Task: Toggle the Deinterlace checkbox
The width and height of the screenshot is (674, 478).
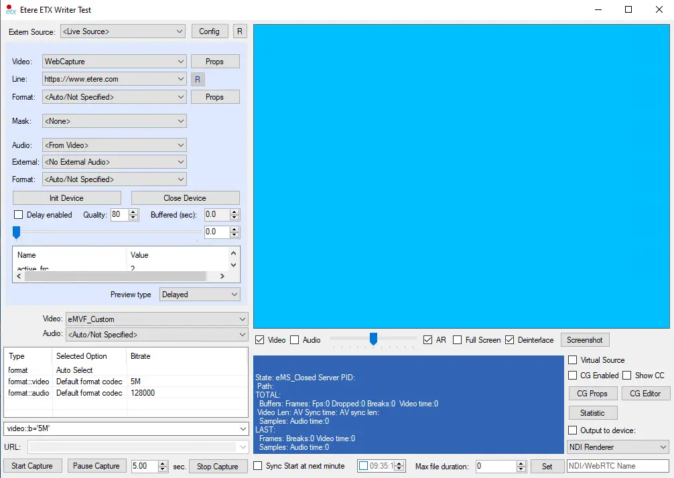Action: tap(510, 340)
